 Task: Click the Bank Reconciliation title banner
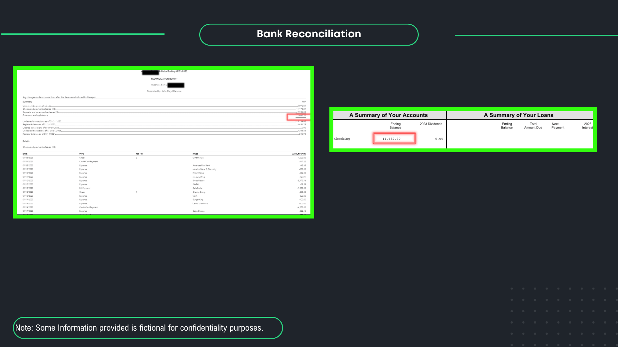[x=309, y=34]
